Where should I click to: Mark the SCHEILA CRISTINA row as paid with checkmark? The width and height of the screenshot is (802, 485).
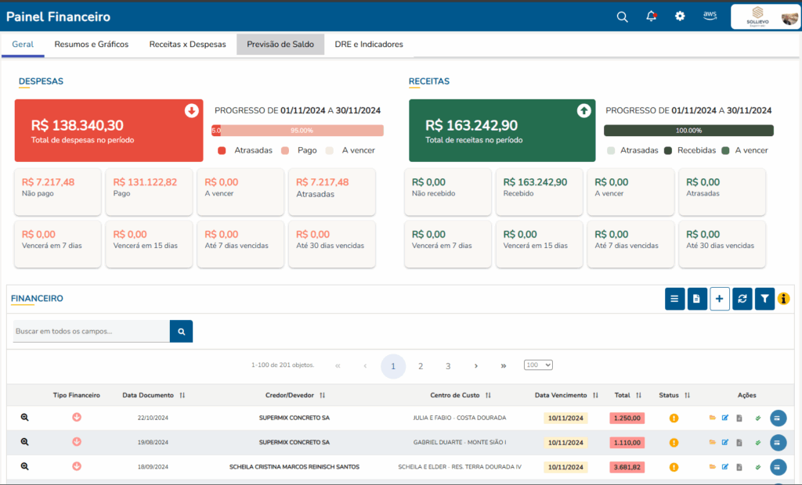click(x=757, y=467)
